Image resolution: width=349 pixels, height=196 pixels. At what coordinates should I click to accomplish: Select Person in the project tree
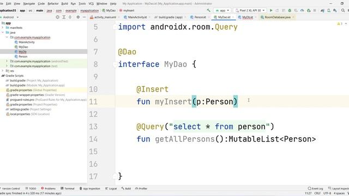click(23, 57)
